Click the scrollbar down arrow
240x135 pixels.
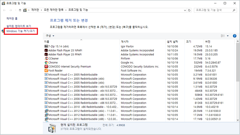pyautogui.click(x=237, y=120)
